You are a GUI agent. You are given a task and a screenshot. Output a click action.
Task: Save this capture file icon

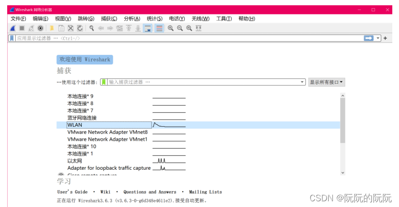(x=61, y=28)
